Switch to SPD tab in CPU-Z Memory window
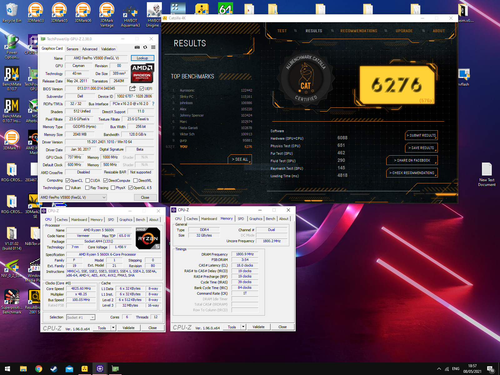Screen dimensions: 500x375 [x=241, y=219]
